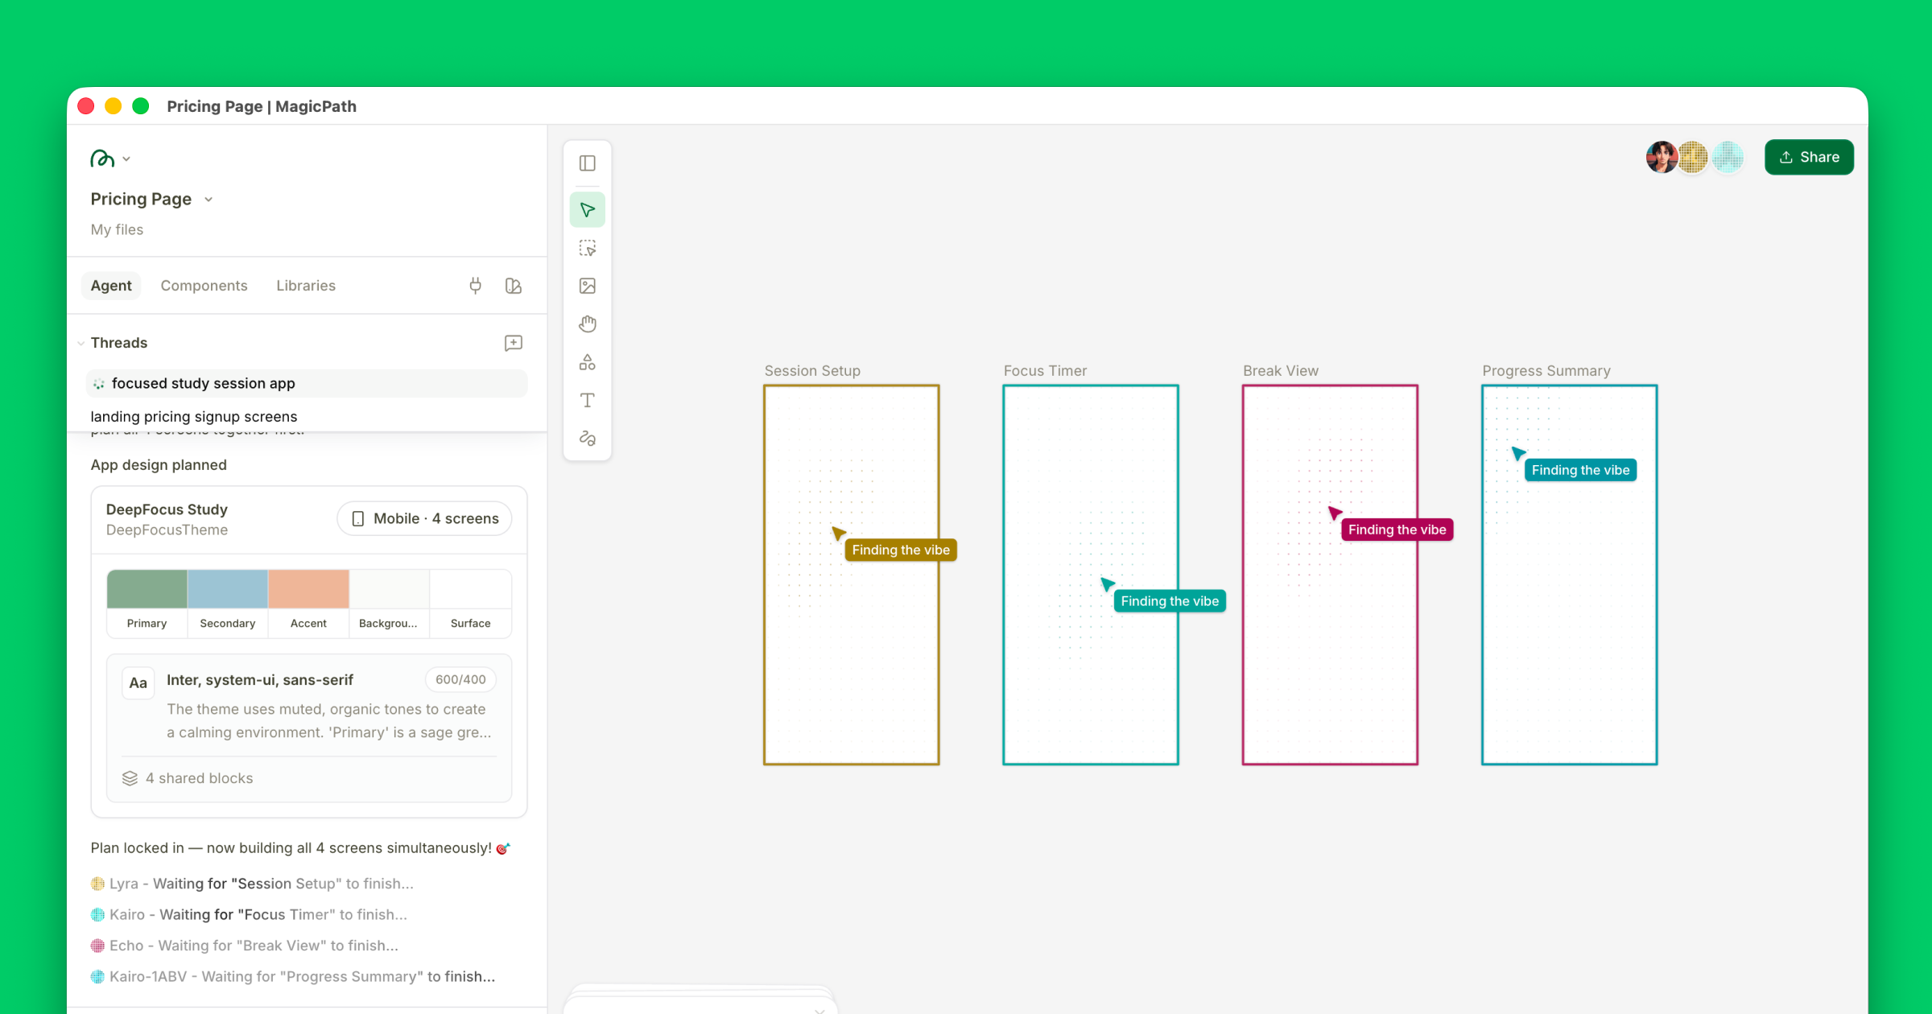Switch to the Agent tab
This screenshot has width=1932, height=1014.
point(111,286)
